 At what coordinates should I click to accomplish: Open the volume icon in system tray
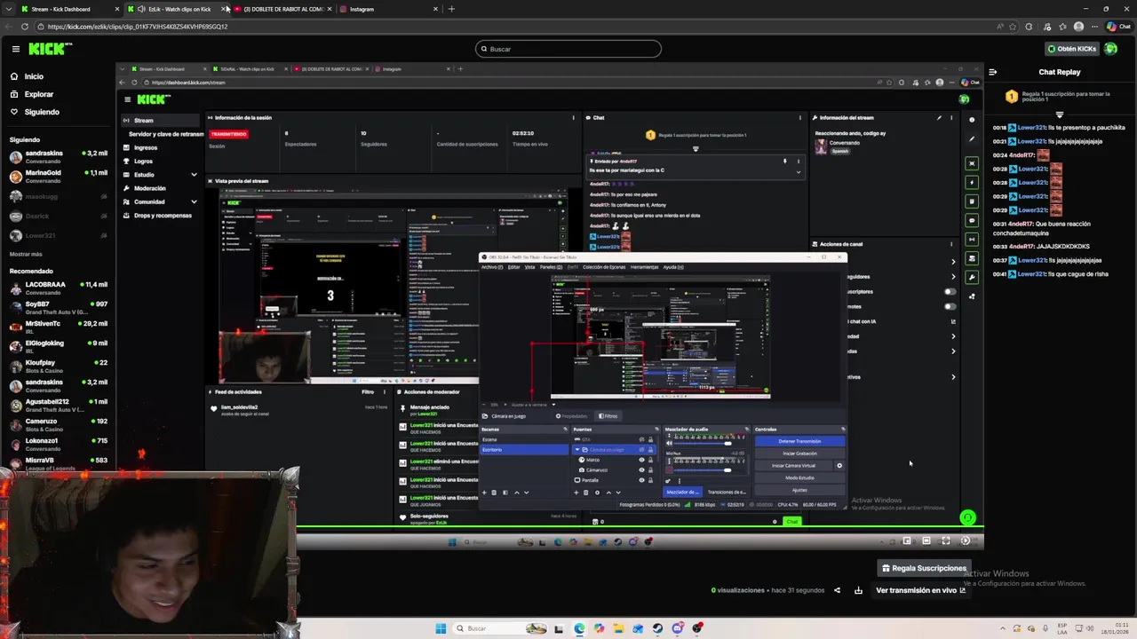[x=1091, y=628]
